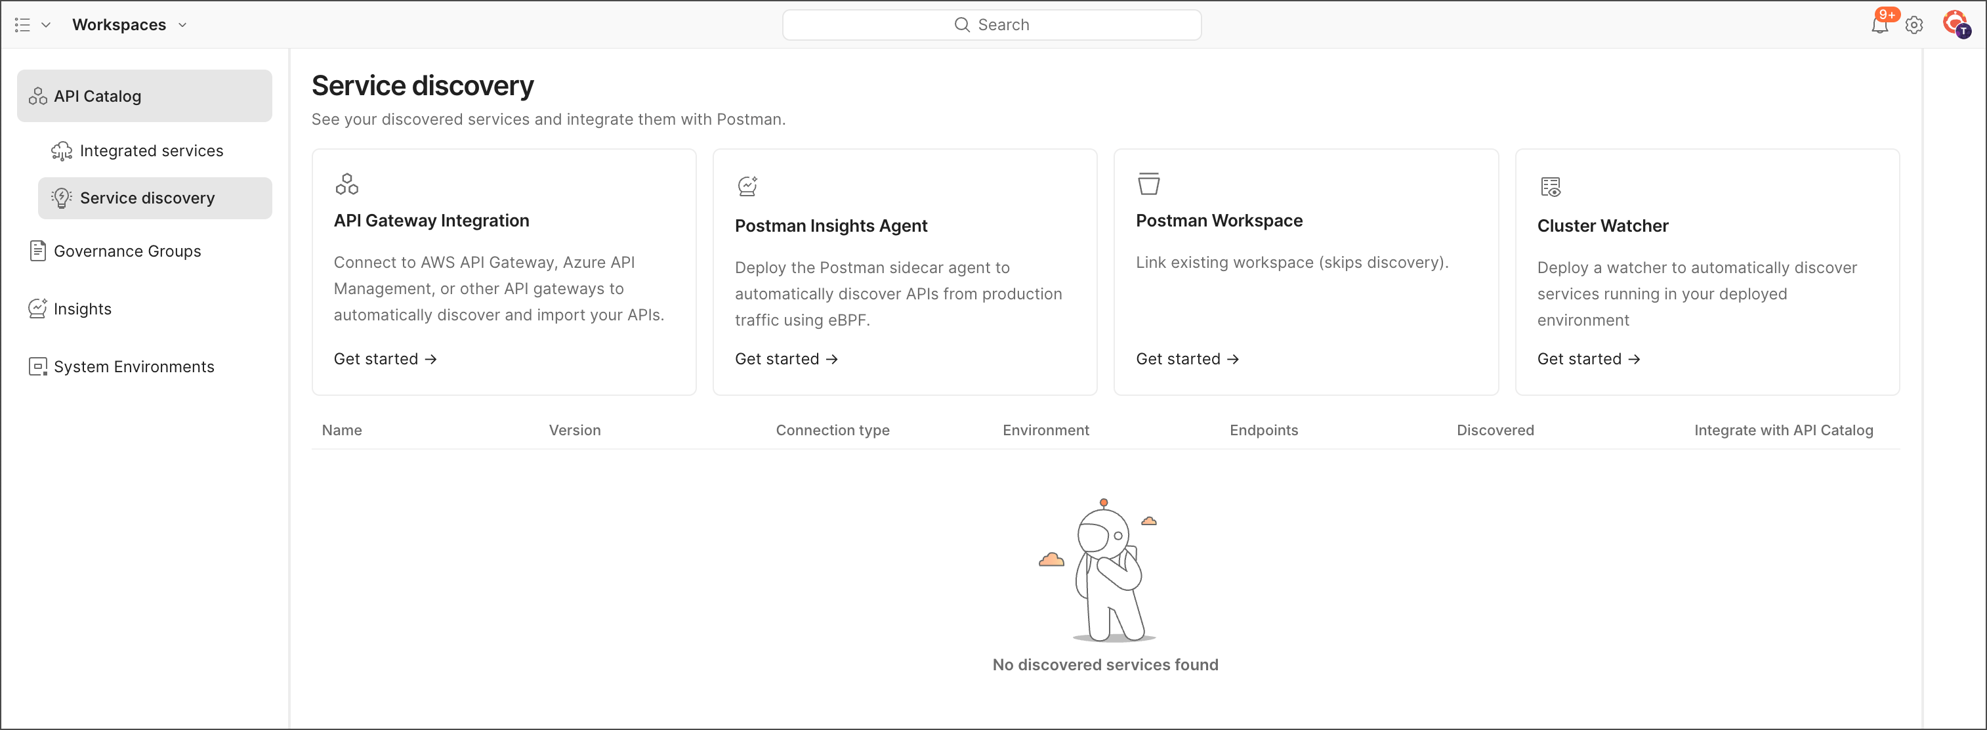Click the Discovered column header
This screenshot has width=1987, height=730.
point(1494,430)
